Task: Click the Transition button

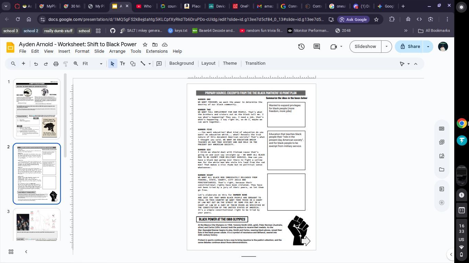Action: click(255, 63)
